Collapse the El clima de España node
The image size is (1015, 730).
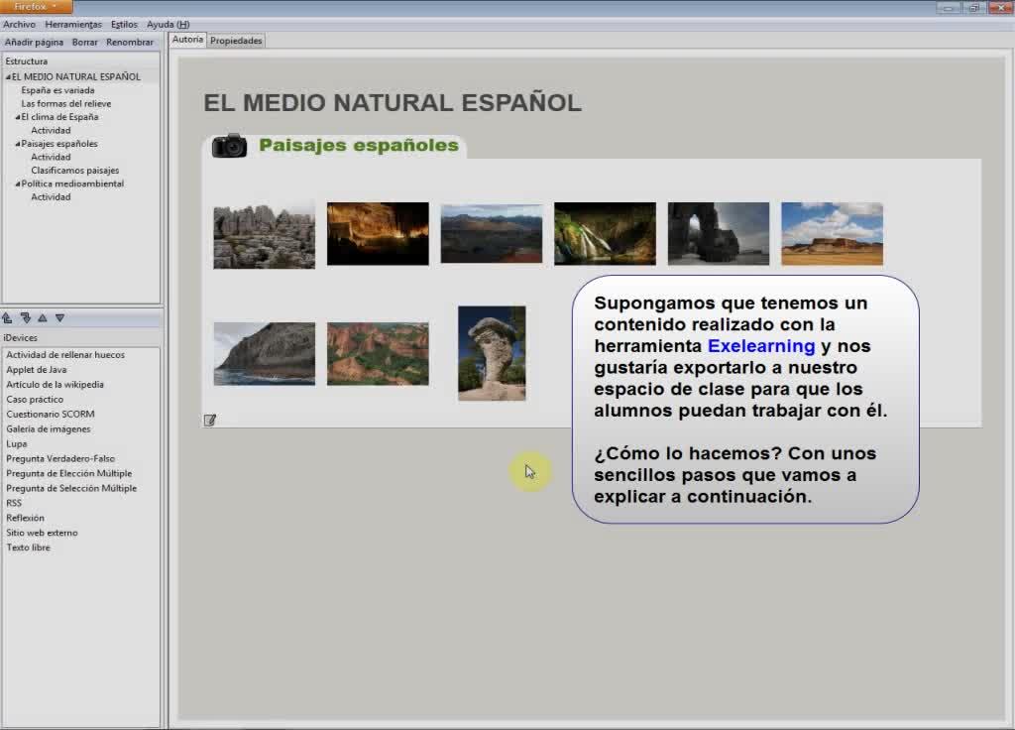18,117
